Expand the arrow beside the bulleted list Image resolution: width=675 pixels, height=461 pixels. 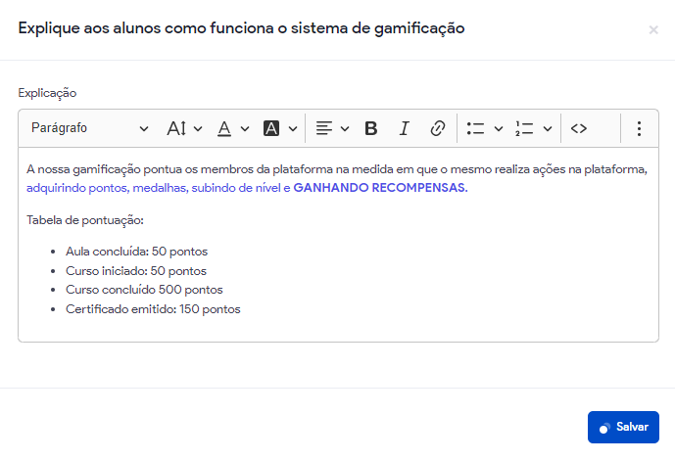click(498, 128)
